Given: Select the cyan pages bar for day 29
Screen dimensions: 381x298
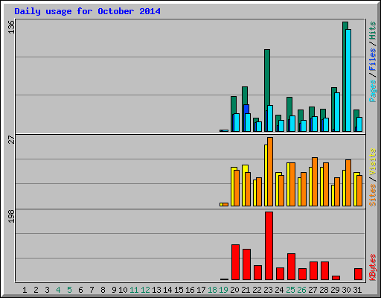Looking at the screenshot, I should point(337,112).
